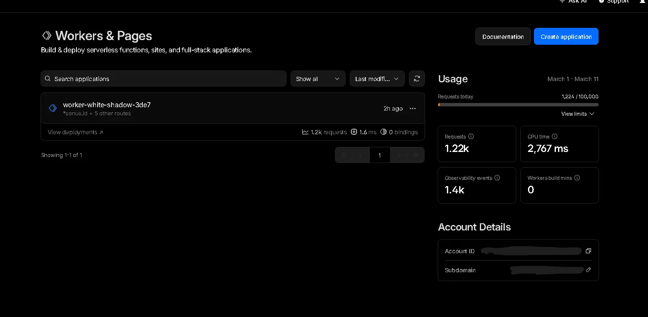This screenshot has width=648, height=317.
Task: Click the Requests info tooltip icon
Action: coord(471,136)
